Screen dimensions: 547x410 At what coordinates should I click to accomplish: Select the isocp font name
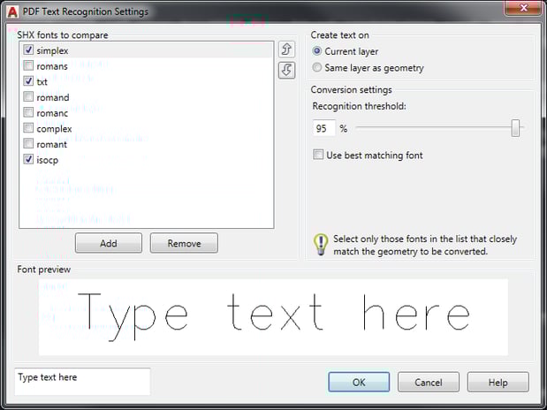pos(47,161)
